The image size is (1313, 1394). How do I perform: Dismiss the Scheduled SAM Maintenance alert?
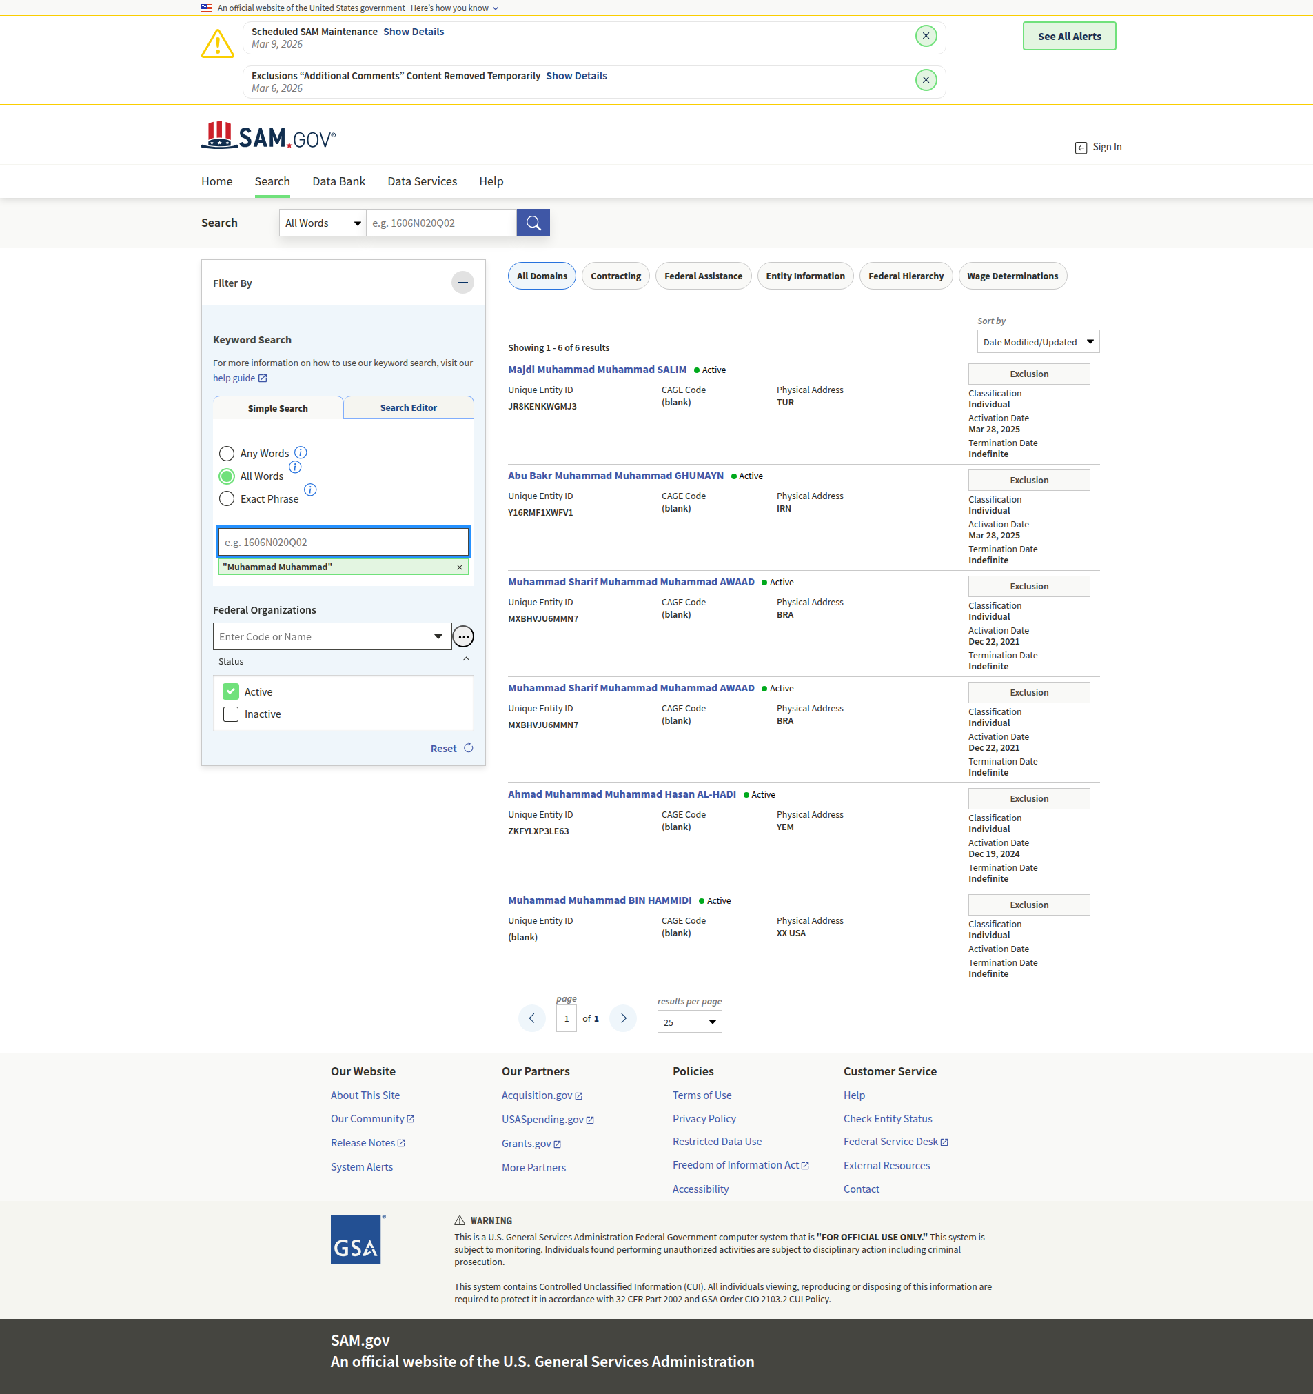(926, 36)
